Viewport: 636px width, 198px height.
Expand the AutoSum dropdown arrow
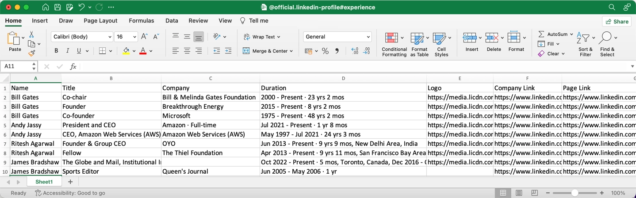click(571, 34)
